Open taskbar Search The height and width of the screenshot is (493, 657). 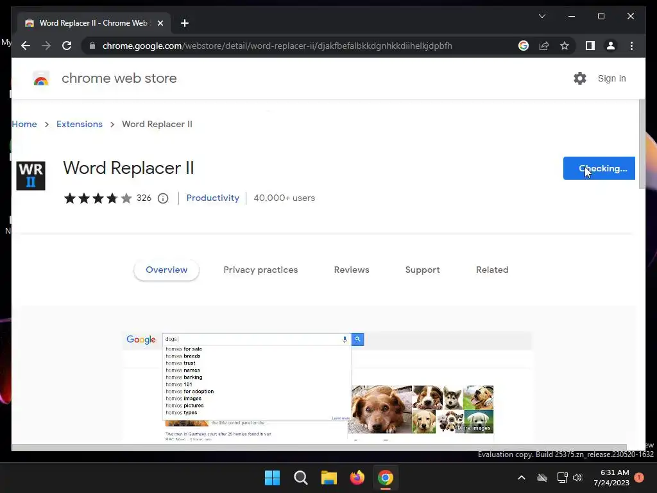click(300, 478)
